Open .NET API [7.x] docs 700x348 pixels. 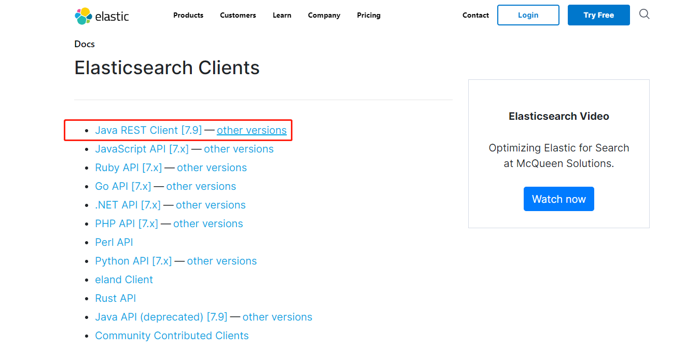tap(128, 205)
